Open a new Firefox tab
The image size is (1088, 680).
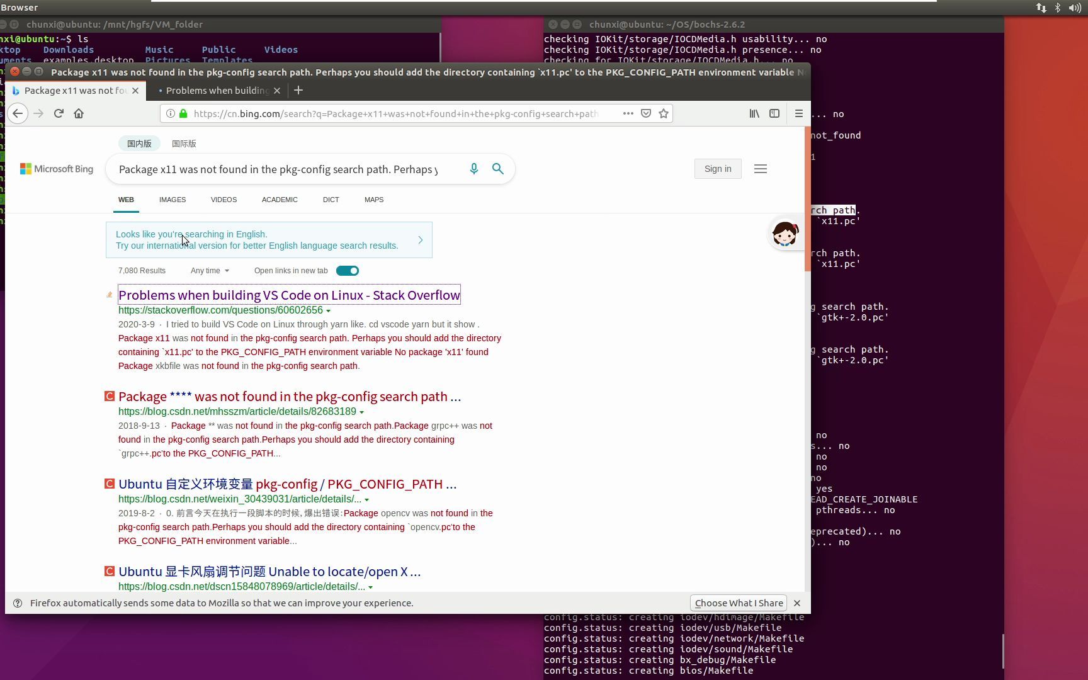298,91
